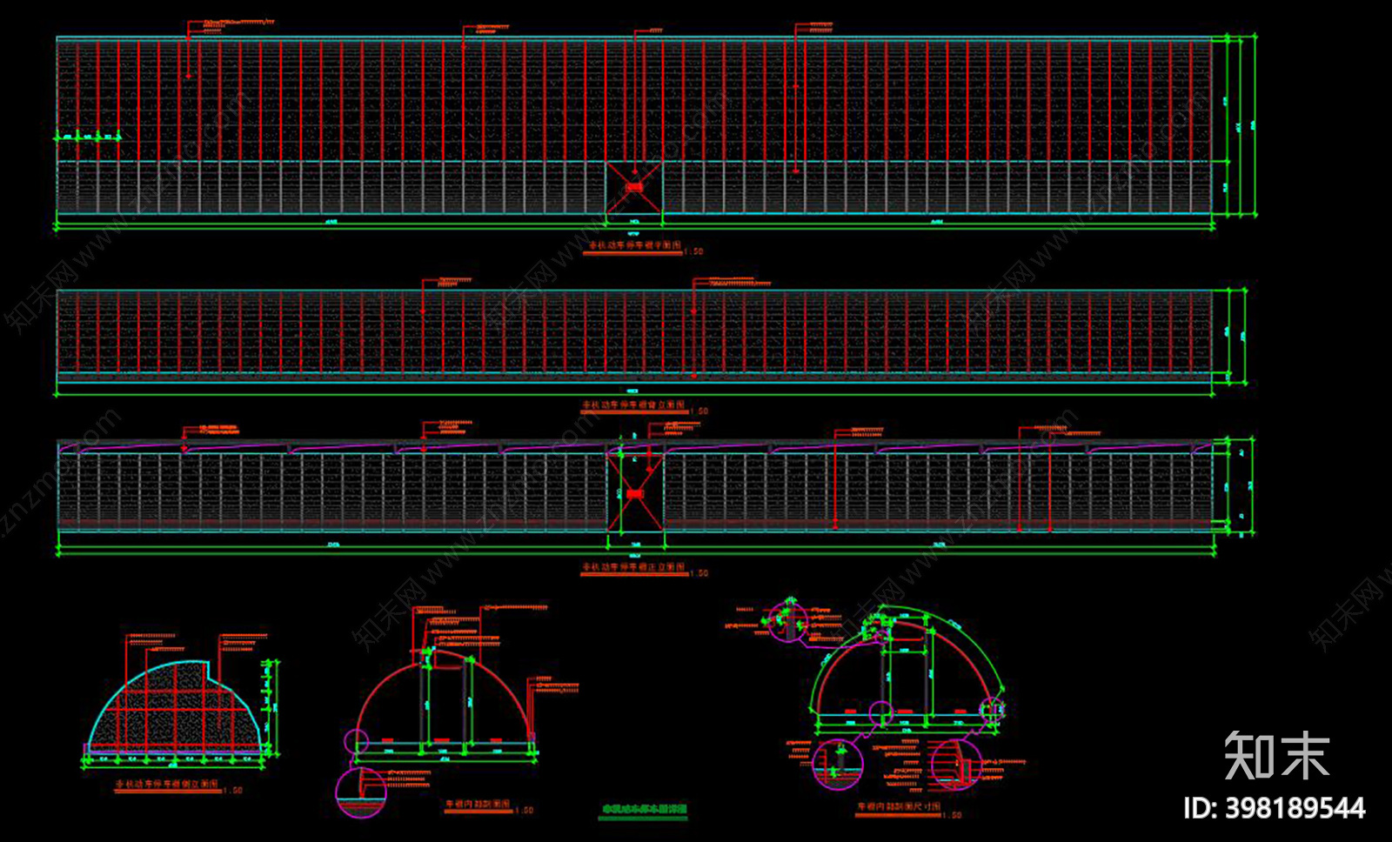The height and width of the screenshot is (842, 1392).
Task: Click the green underlined title at bottom center
Action: [x=643, y=809]
